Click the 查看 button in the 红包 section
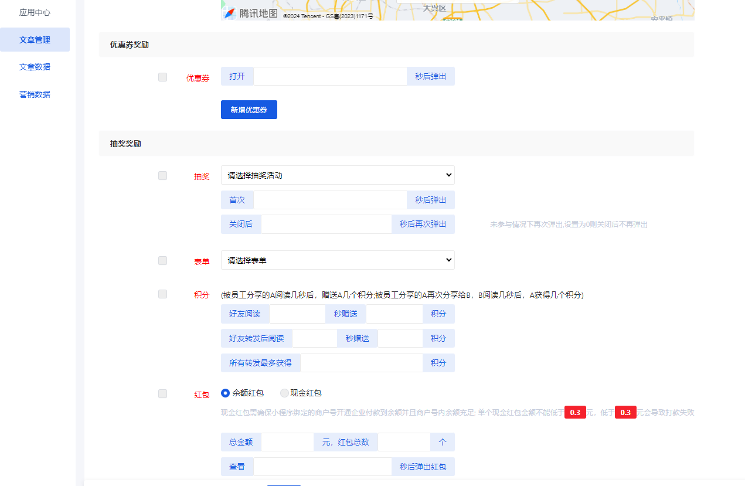 [x=237, y=466]
